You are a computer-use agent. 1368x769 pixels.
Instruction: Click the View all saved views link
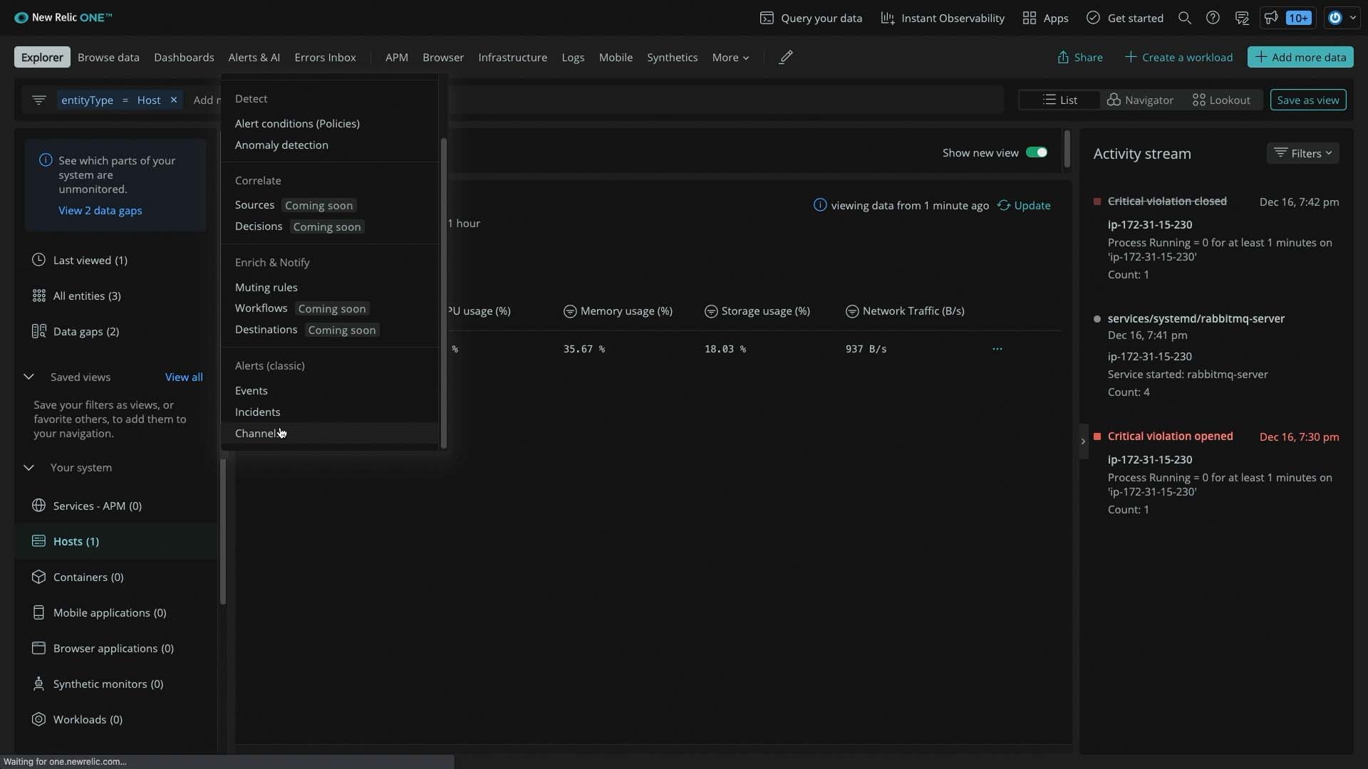pyautogui.click(x=184, y=377)
